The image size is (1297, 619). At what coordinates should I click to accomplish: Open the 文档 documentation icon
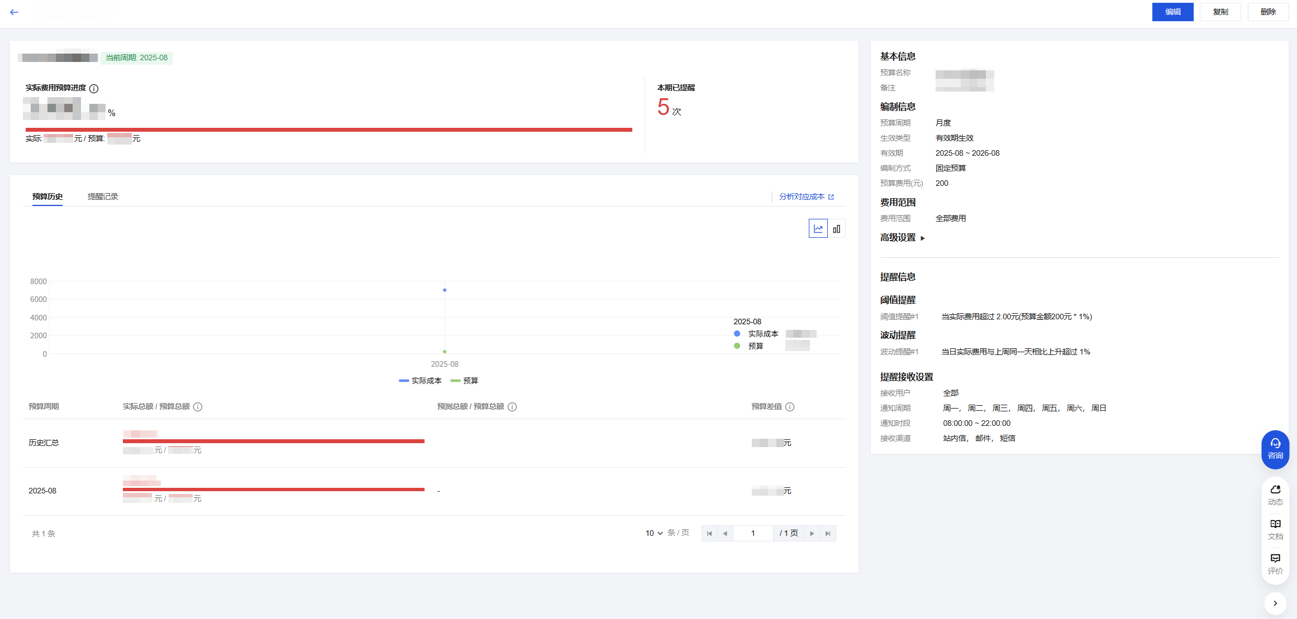[1275, 529]
